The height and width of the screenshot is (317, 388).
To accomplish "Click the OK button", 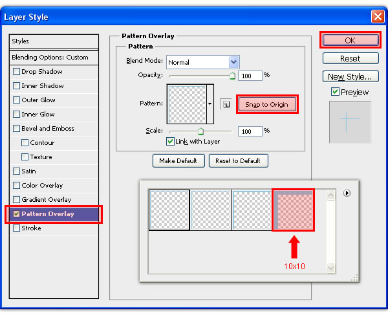I will coord(350,40).
